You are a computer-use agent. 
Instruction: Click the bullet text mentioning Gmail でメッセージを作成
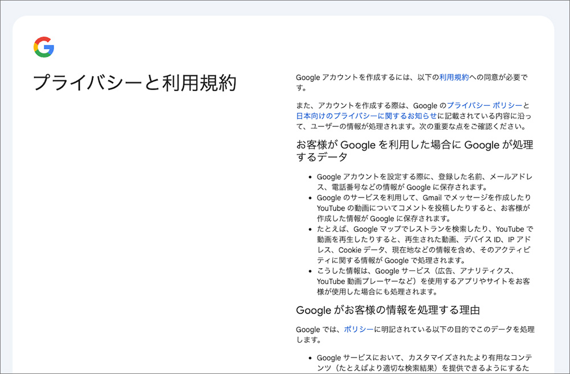(424, 208)
